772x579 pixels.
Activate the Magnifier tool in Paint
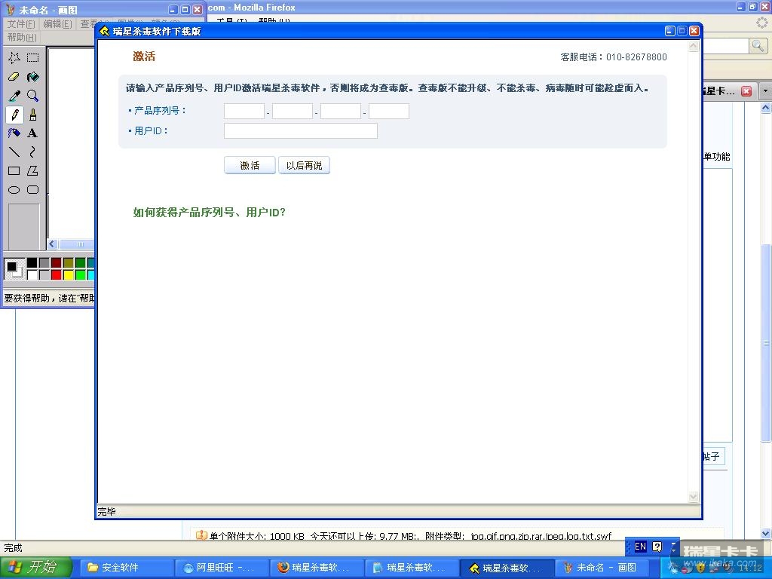pyautogui.click(x=32, y=96)
